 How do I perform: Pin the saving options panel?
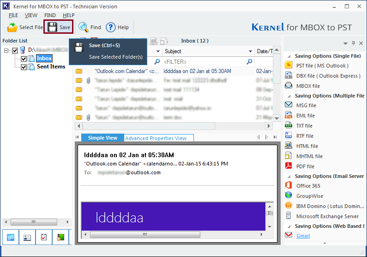coord(353,43)
